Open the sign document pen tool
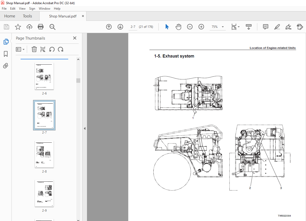This screenshot has height=221, width=306. pos(288,27)
